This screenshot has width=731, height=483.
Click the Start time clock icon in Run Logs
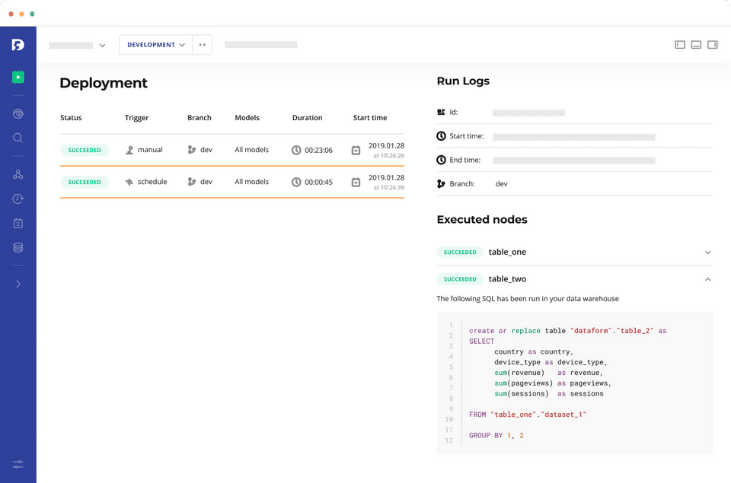[x=441, y=136]
